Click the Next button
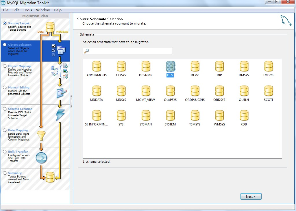The image size is (296, 211). 251,197
